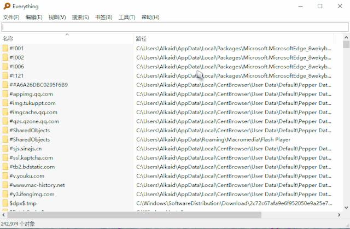
Task: Select the #tb2.bdstatic.com name text
Action: 32,167
